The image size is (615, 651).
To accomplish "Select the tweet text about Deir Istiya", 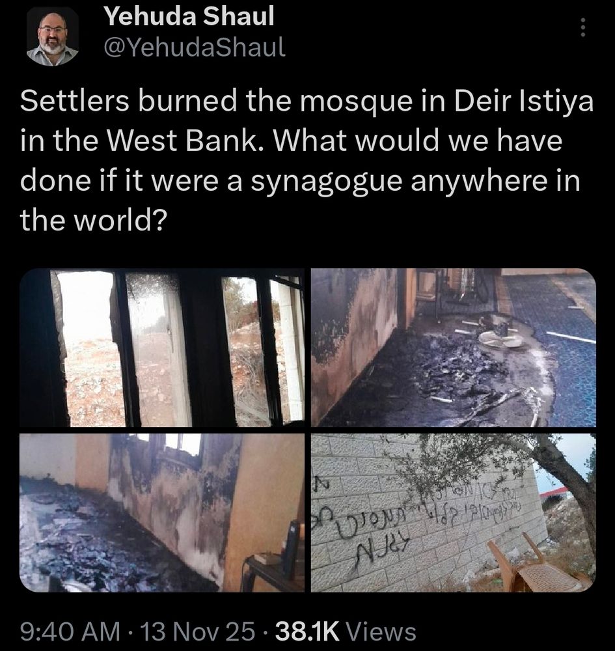I will pos(307,161).
